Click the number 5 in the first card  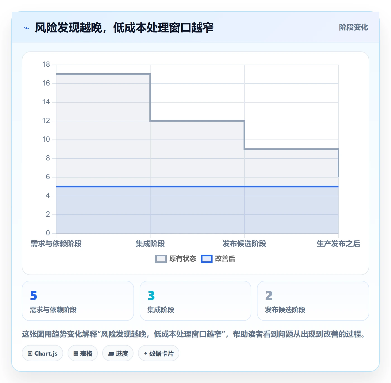pos(34,295)
